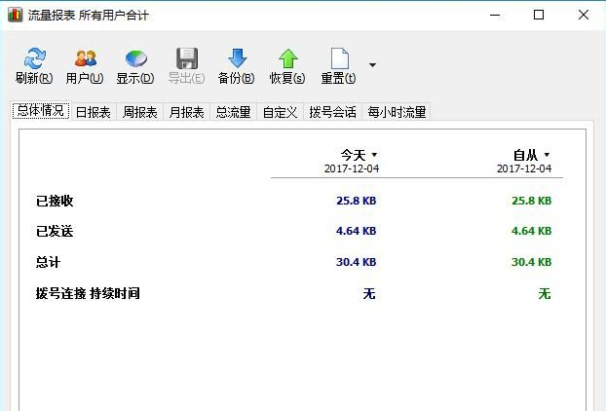
Task: Switch to the 总体情况 tab
Action: pos(41,111)
